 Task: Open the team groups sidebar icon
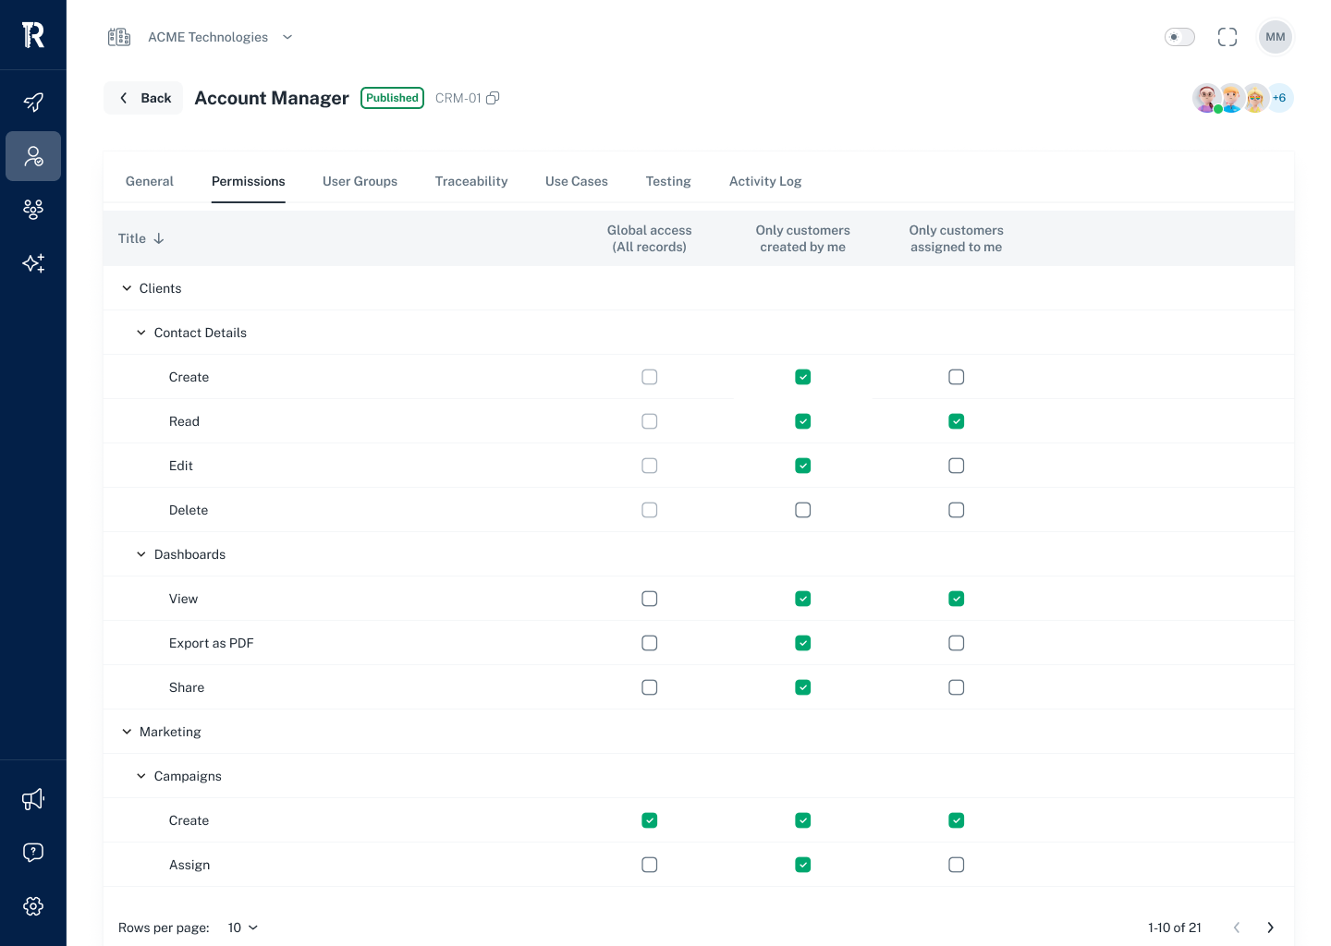[x=33, y=210]
